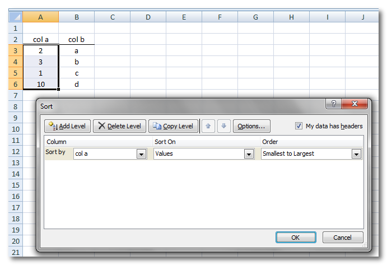Expand the Sort On Values dropdown
Viewport: 387px width, 265px height.
249,154
